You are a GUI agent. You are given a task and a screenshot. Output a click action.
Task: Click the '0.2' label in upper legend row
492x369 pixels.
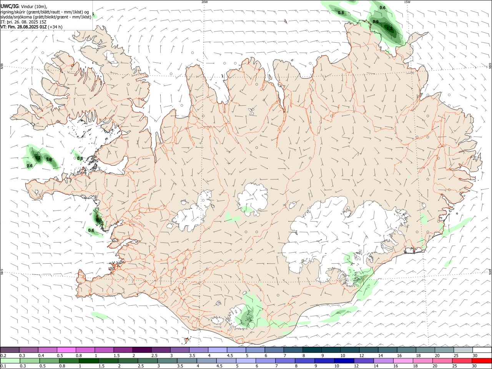[x=3, y=356]
